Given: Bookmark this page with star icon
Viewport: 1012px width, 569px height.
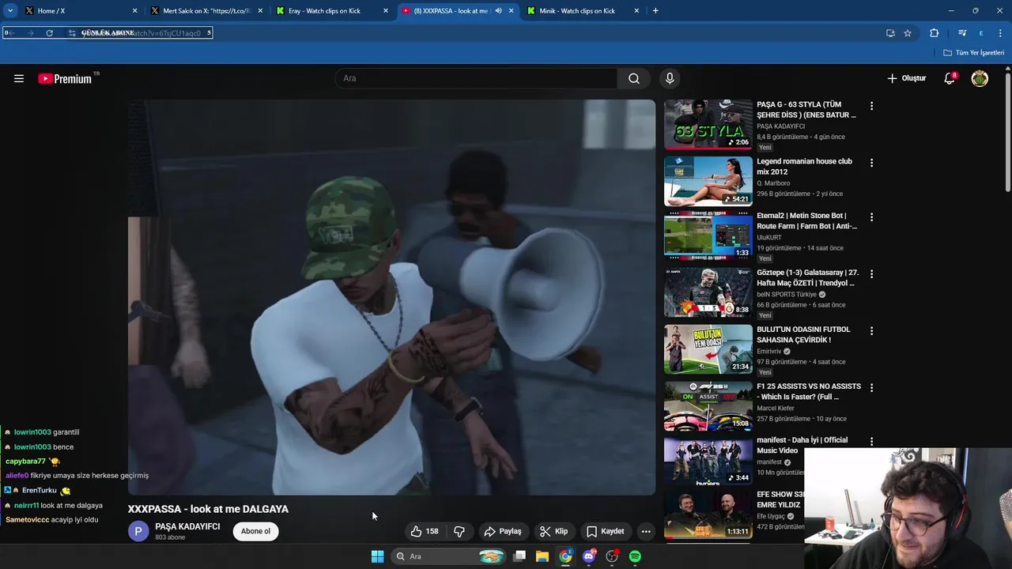Looking at the screenshot, I should click(908, 33).
